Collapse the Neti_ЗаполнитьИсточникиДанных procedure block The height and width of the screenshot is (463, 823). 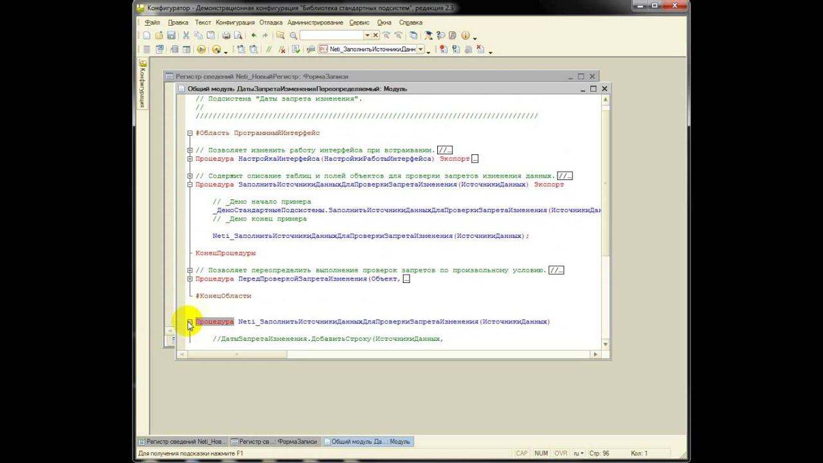[x=190, y=322]
